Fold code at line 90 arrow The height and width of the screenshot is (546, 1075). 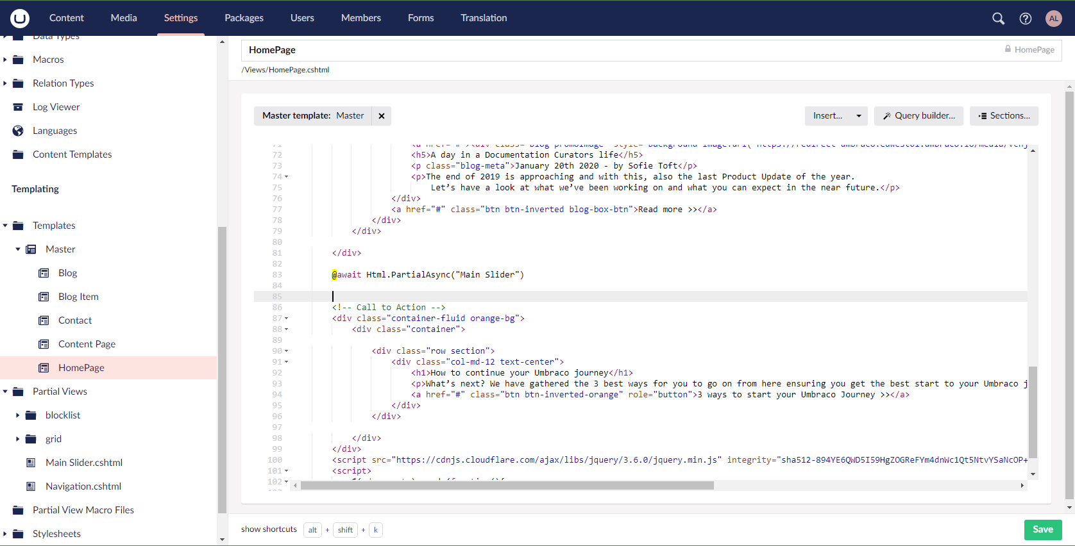tap(287, 351)
